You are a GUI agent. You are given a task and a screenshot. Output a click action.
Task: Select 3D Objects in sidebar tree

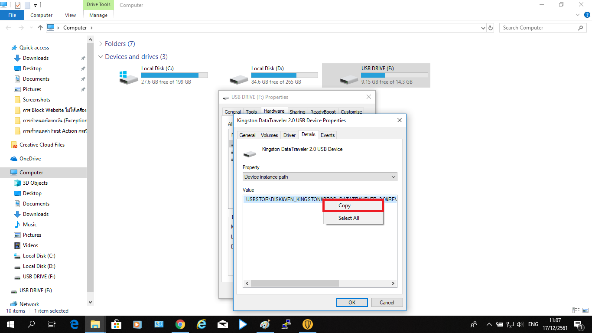pos(35,183)
